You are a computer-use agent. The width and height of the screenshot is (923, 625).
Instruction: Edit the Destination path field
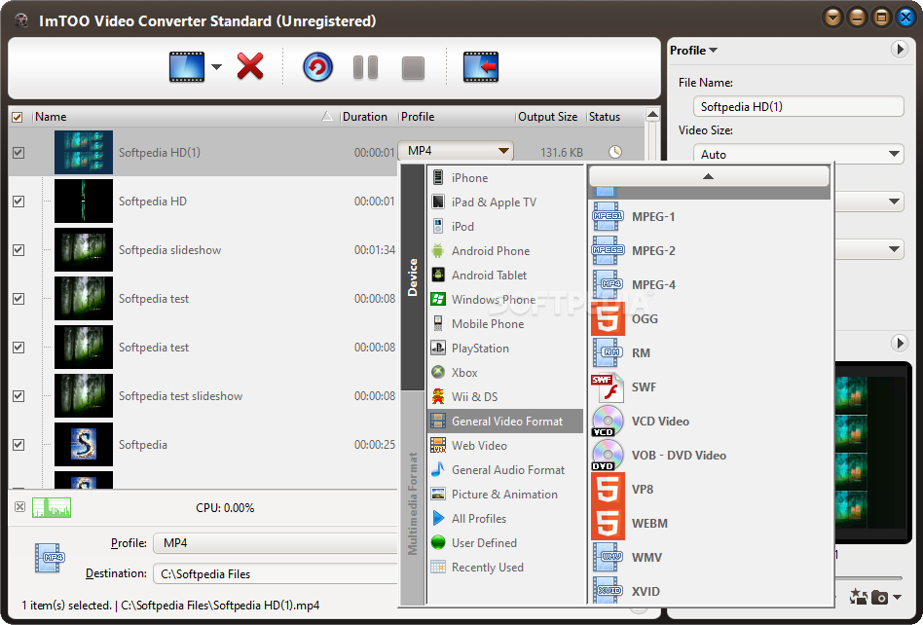pos(276,573)
